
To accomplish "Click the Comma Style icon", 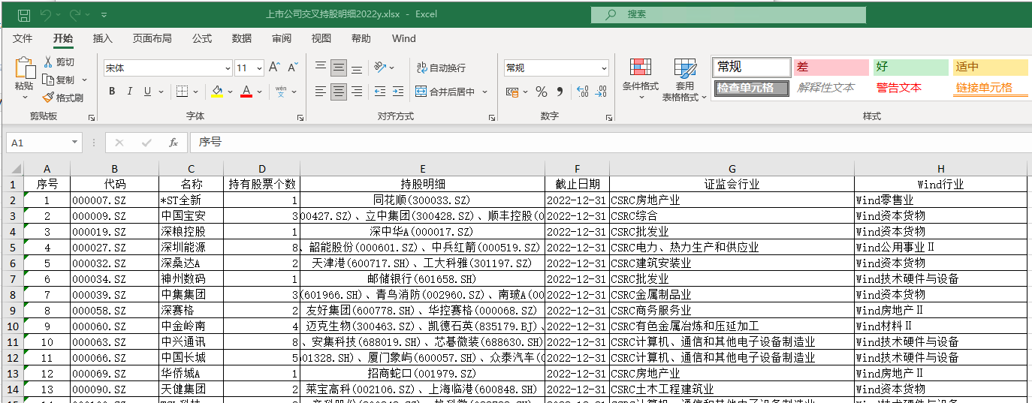I will pyautogui.click(x=560, y=92).
